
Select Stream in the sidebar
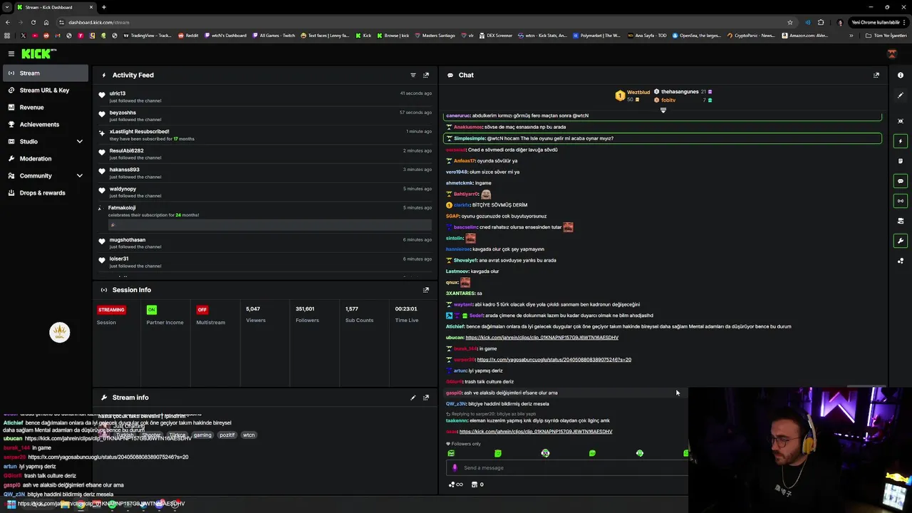click(44, 73)
